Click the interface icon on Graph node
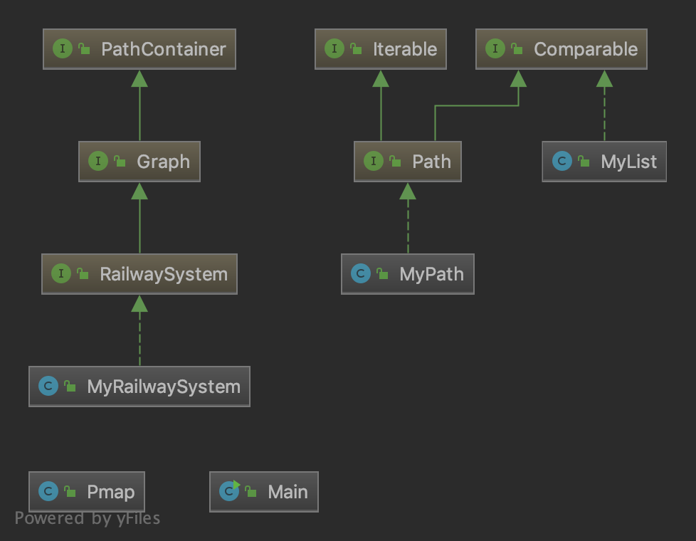This screenshot has height=541, width=696. [97, 162]
